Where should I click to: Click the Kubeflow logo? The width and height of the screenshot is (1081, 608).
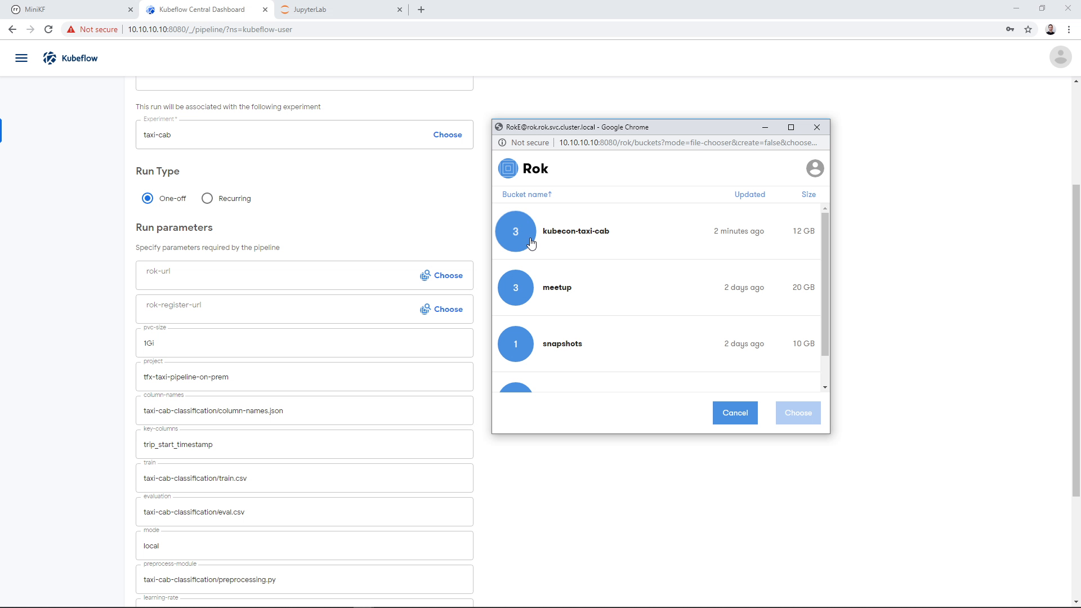coord(70,58)
